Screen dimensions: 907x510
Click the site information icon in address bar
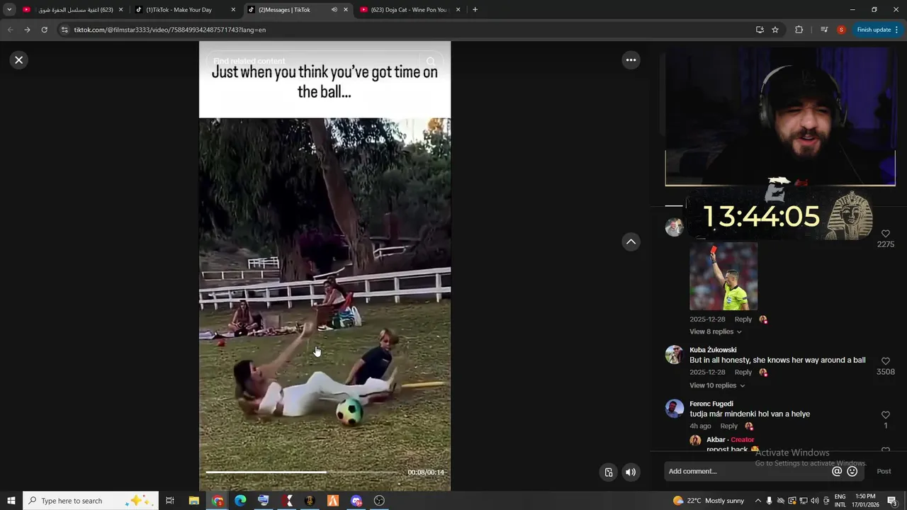pos(64,30)
